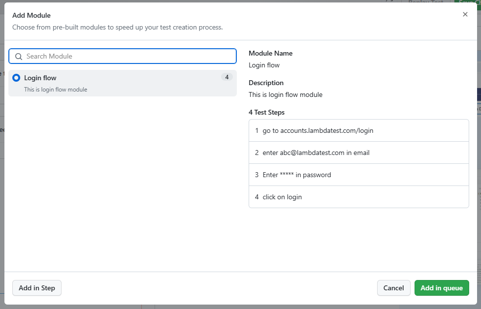Select step 4 click on login
The height and width of the screenshot is (309, 481).
click(x=358, y=197)
